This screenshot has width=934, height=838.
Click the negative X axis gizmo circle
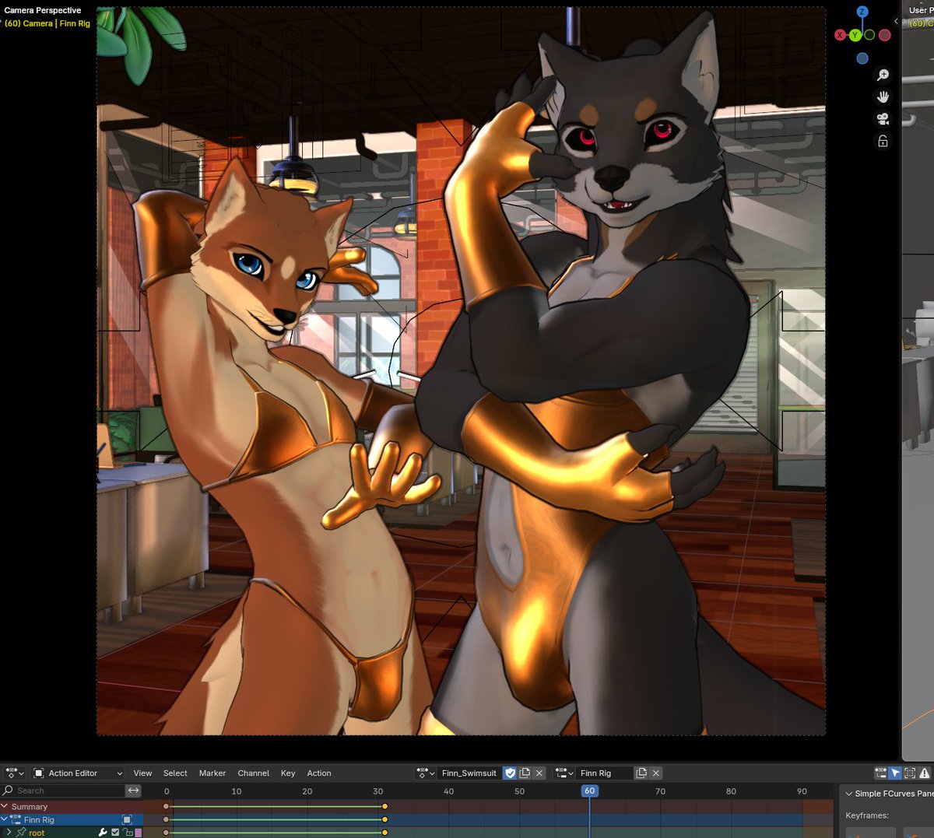[x=884, y=35]
